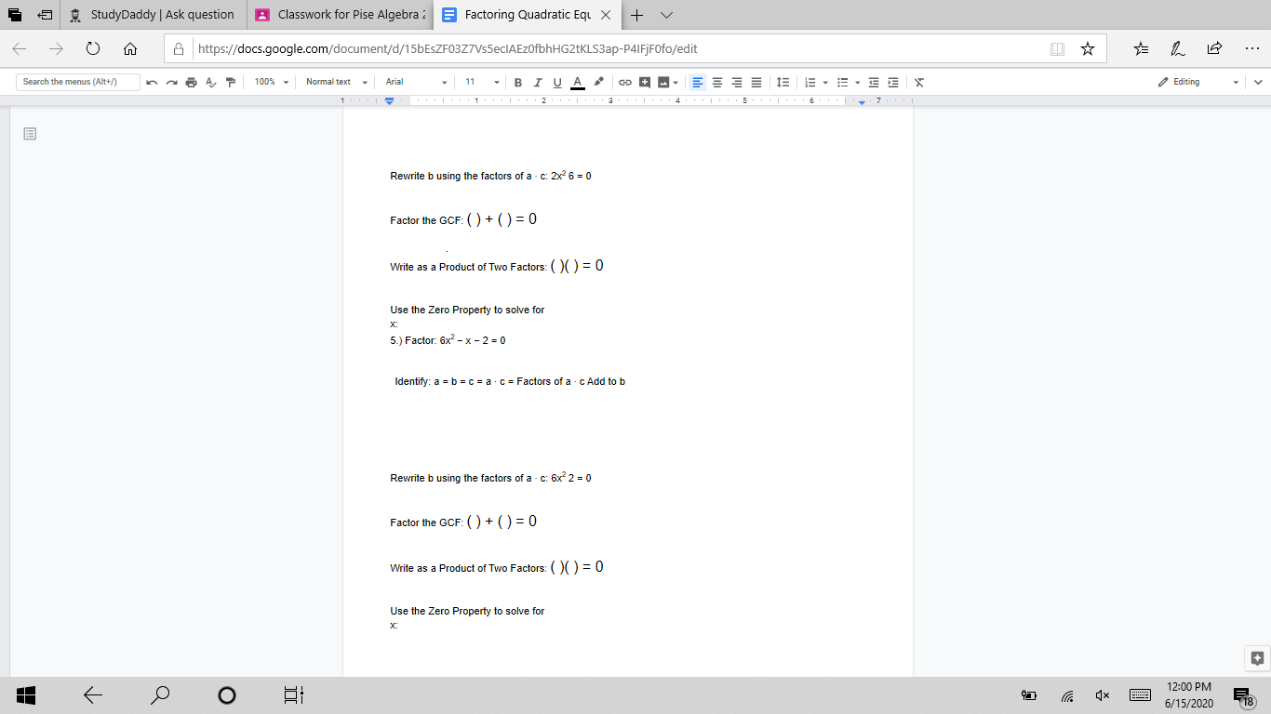Viewport: 1271px width, 714px height.
Task: Click the print icon in toolbar
Action: 191,82
